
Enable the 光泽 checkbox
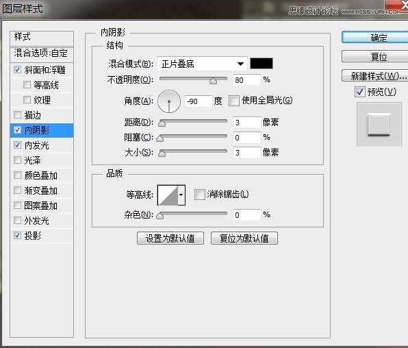pos(17,160)
